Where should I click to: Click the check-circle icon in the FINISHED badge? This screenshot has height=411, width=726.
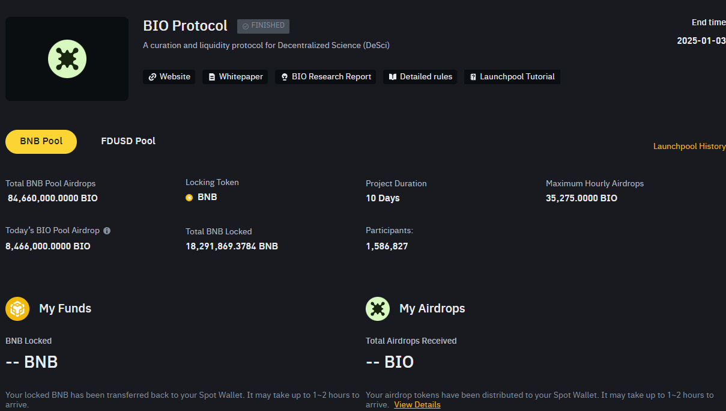pyautogui.click(x=245, y=26)
